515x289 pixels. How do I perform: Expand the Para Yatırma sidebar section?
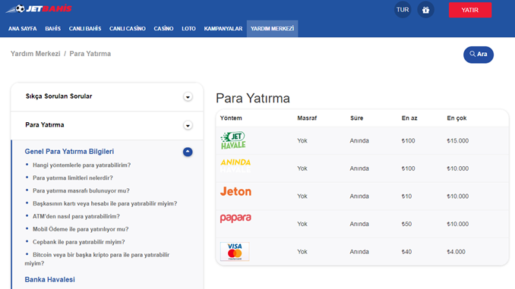click(x=188, y=125)
